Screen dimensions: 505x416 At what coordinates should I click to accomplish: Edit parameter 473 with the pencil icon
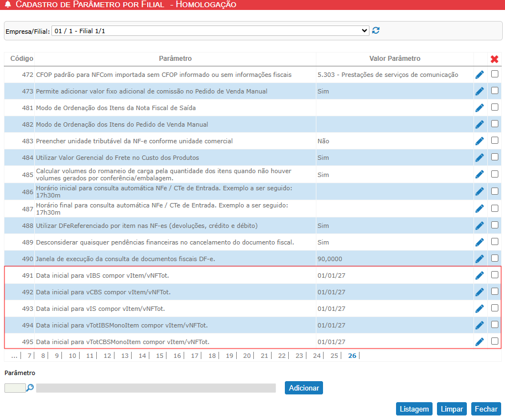480,91
